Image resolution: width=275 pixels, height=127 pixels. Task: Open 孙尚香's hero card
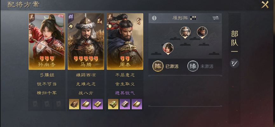[47, 41]
